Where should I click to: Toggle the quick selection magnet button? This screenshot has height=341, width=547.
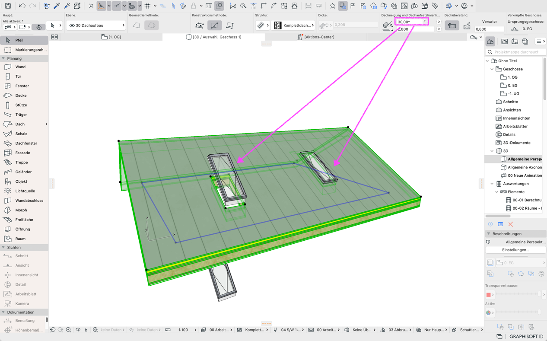39,27
